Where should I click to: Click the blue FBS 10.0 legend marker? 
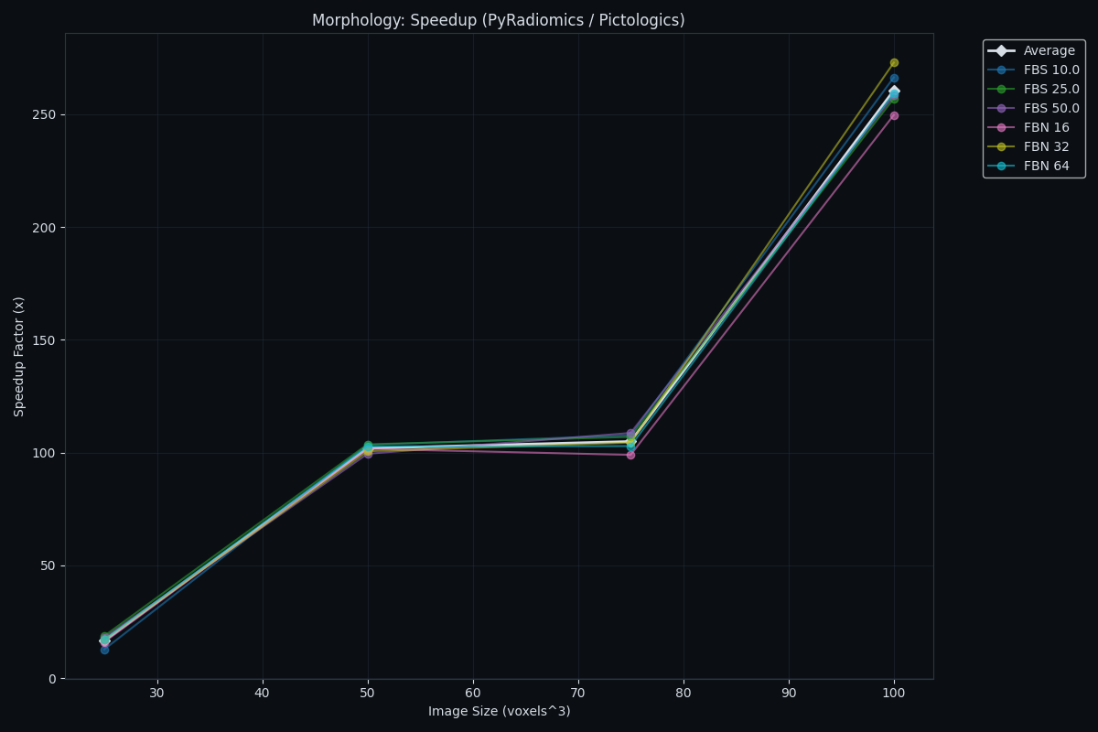(1001, 70)
